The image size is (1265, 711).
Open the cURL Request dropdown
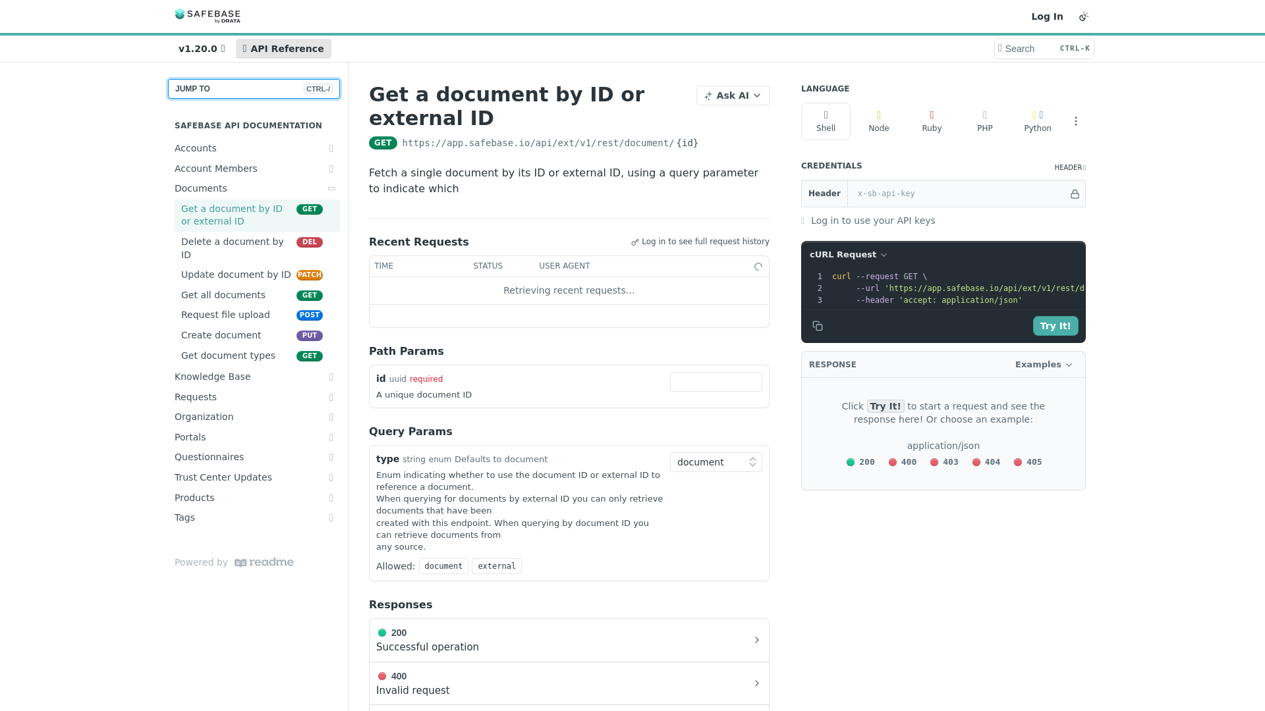point(849,255)
